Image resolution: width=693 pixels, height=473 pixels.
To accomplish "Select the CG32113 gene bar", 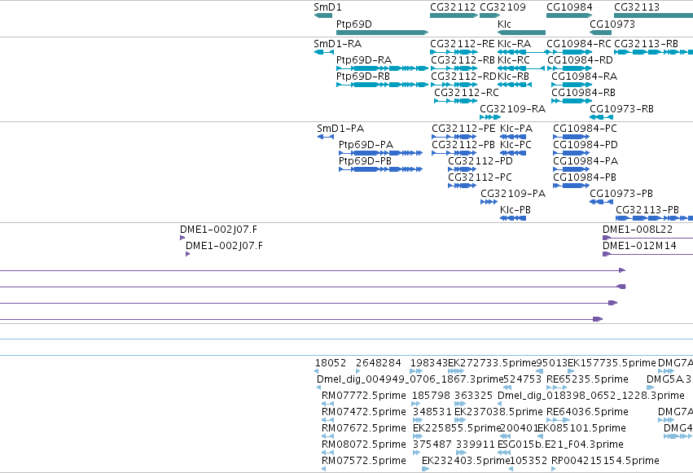I will 654,15.
